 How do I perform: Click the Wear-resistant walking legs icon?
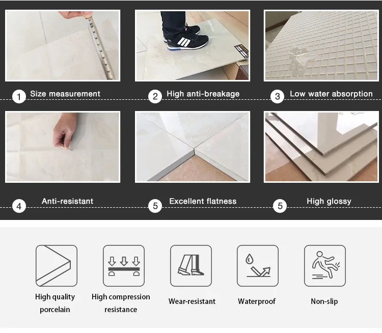pos(191,265)
